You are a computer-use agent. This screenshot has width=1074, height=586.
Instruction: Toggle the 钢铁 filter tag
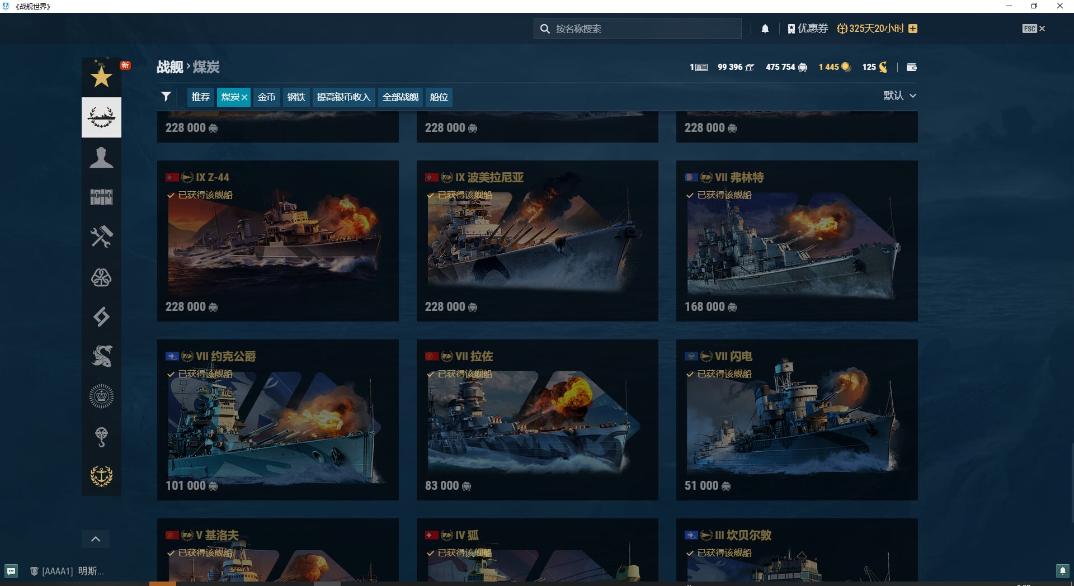(296, 97)
